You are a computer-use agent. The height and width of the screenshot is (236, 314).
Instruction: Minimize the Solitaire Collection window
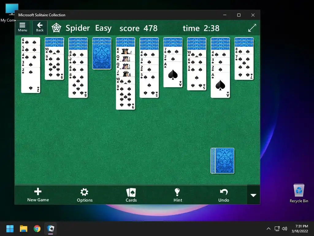coord(225,15)
